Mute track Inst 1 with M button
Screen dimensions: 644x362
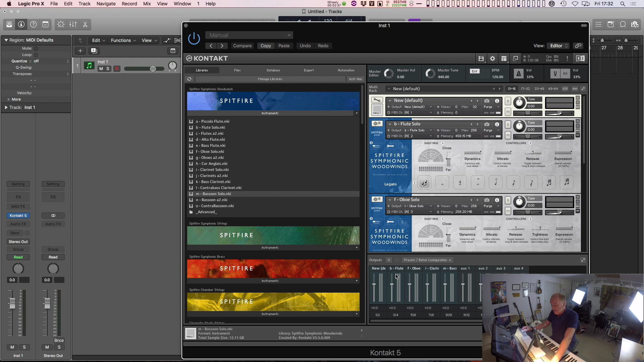click(x=101, y=69)
